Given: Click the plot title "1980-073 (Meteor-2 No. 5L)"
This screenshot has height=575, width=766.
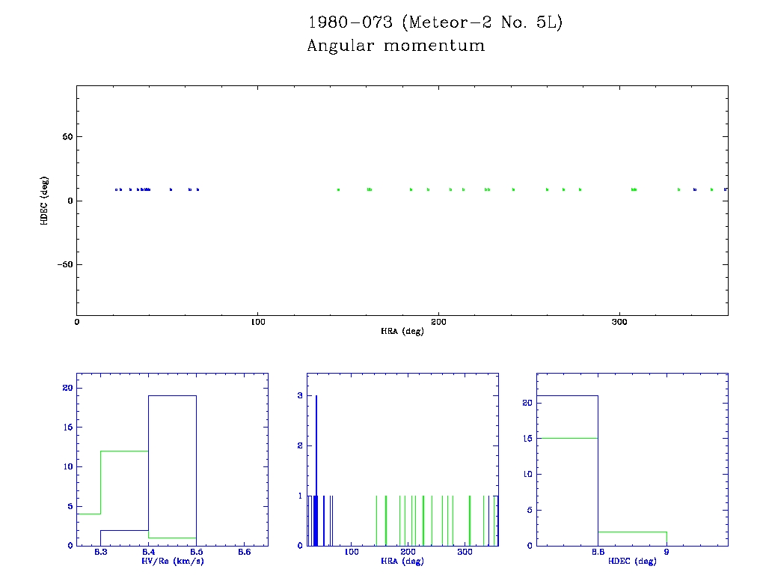Looking at the screenshot, I should click(435, 22).
